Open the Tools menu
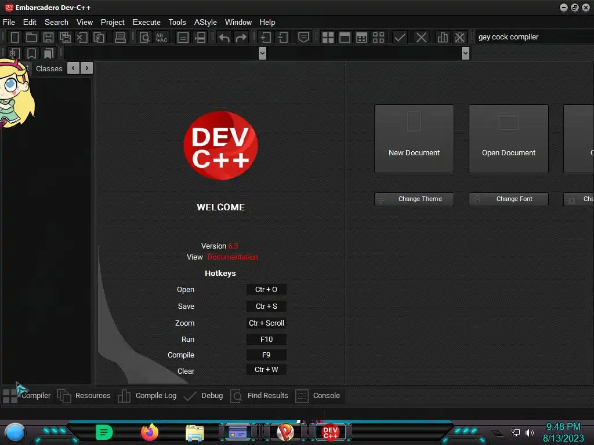594x445 pixels. pos(178,23)
